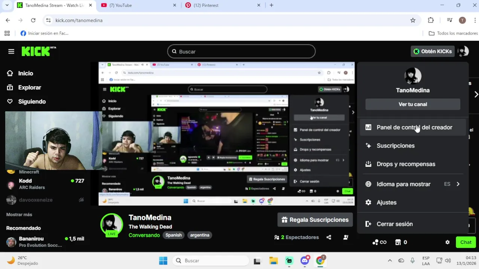Open Kodd channel in sidebar
The width and height of the screenshot is (479, 269).
46,184
